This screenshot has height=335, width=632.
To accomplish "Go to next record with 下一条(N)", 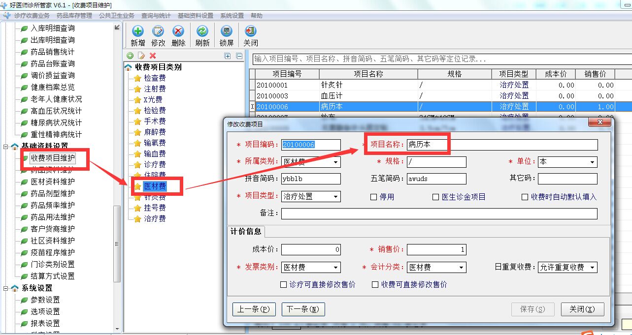I will tap(303, 309).
